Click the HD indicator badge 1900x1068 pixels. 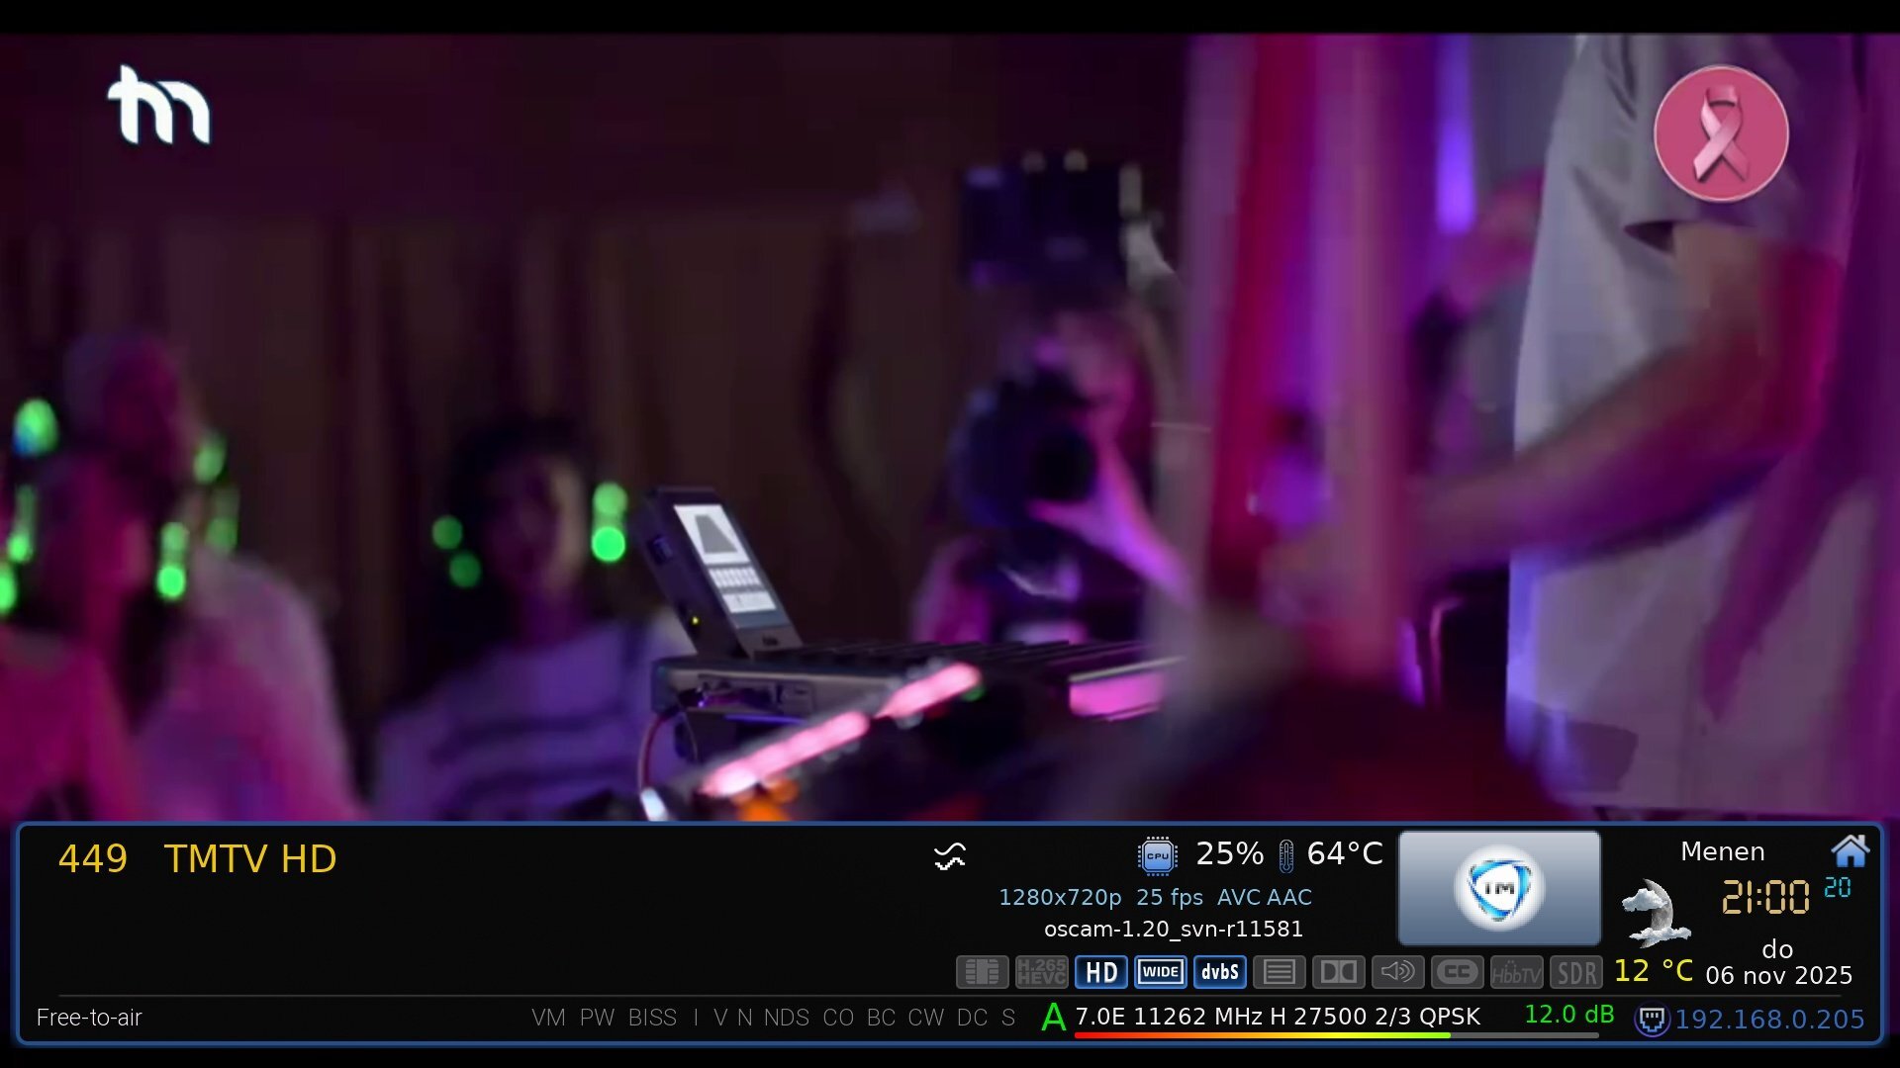click(1100, 972)
